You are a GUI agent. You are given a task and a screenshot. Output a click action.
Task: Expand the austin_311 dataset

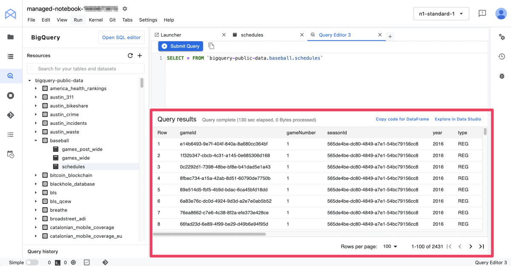pyautogui.click(x=36, y=97)
